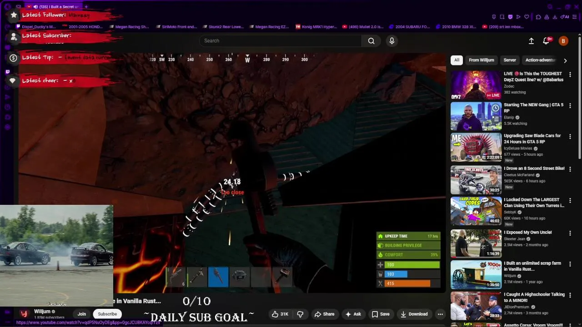Open the options menu for the unlimited scrap farm video

(x=570, y=264)
